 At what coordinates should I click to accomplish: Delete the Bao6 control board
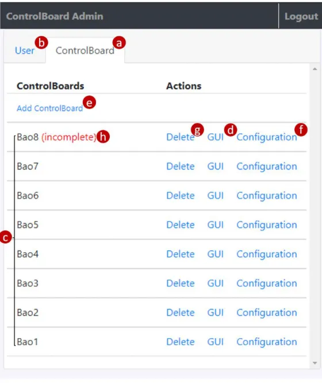[x=181, y=196]
